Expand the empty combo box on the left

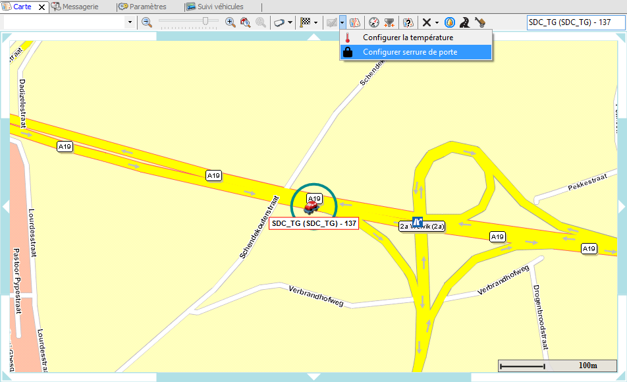coord(130,22)
